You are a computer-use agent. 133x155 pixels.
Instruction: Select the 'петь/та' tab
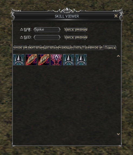(80, 48)
